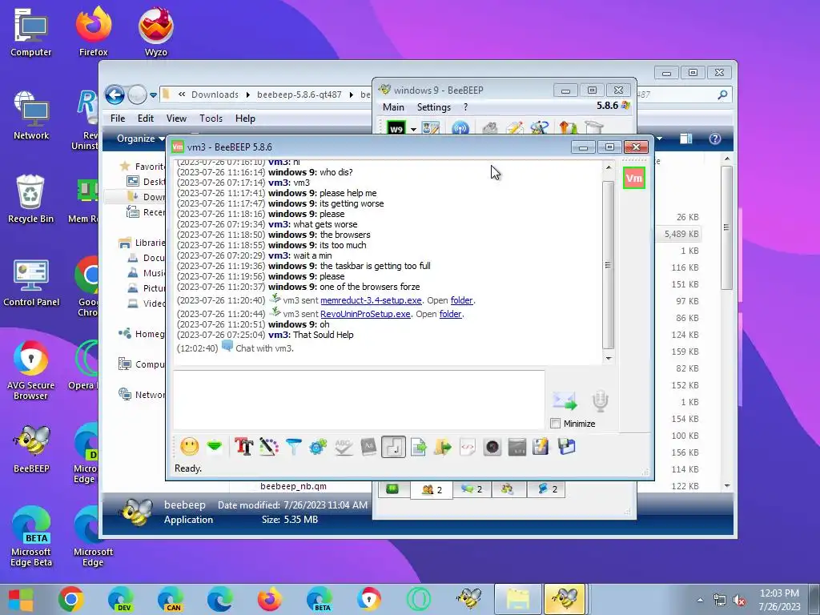Select the beebeep_nb.qm file in Explorer
The height and width of the screenshot is (615, 820).
(x=293, y=486)
